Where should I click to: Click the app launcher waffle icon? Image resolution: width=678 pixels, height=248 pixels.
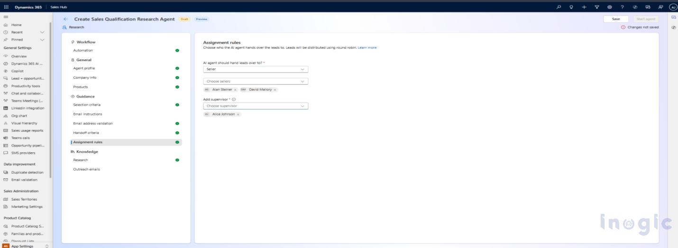click(x=6, y=7)
